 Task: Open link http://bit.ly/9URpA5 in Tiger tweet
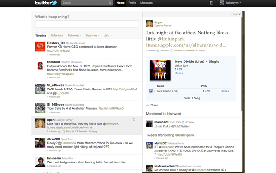(110, 108)
